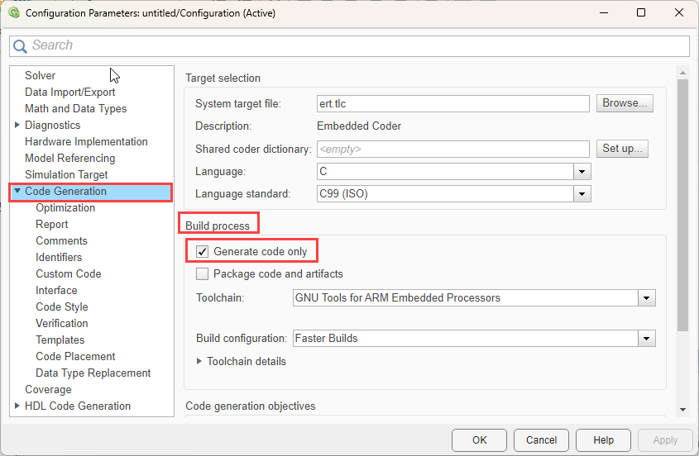Click the Set up coder dictionary button

coord(622,149)
